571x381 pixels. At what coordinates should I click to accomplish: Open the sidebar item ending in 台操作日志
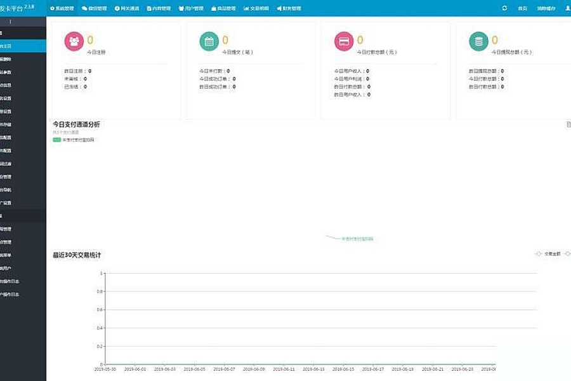coord(23,281)
